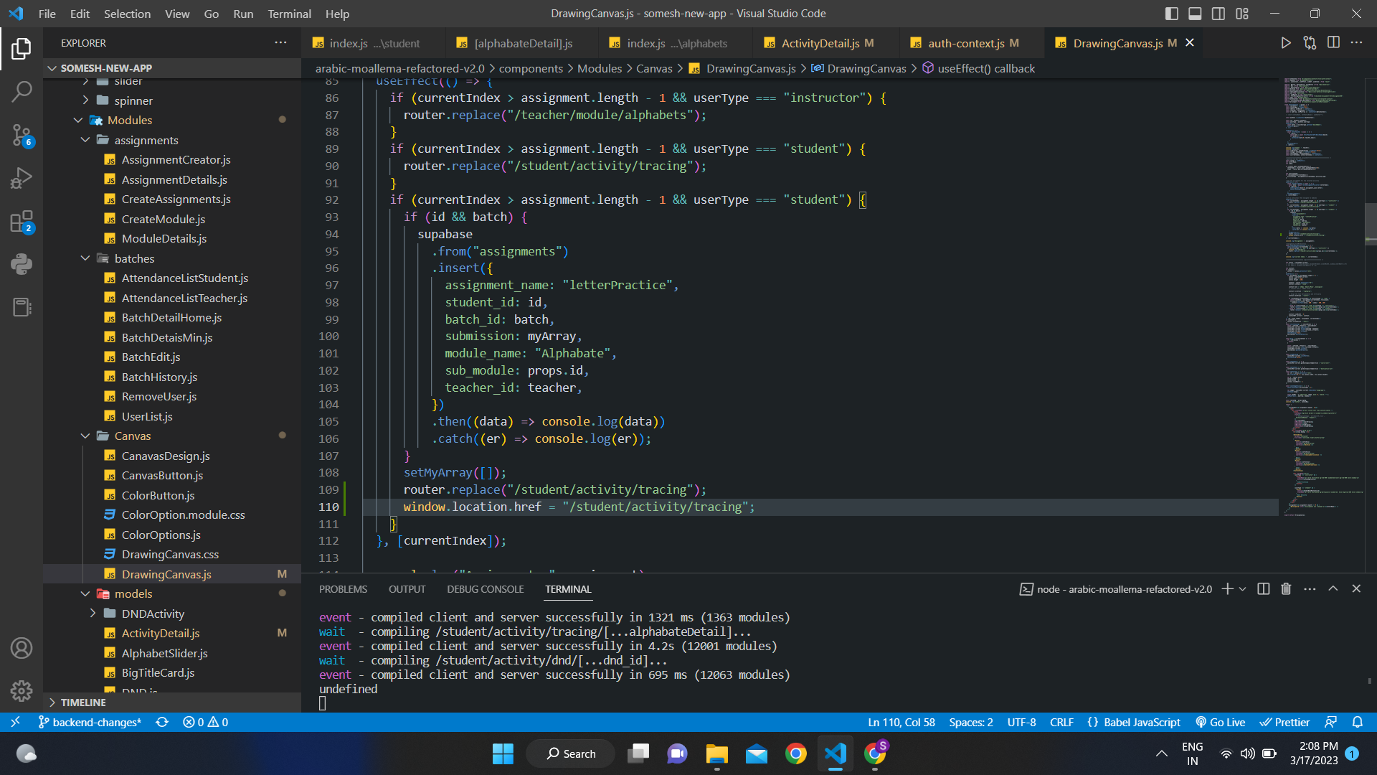Open Source Control view showing 6 changes

(21, 135)
